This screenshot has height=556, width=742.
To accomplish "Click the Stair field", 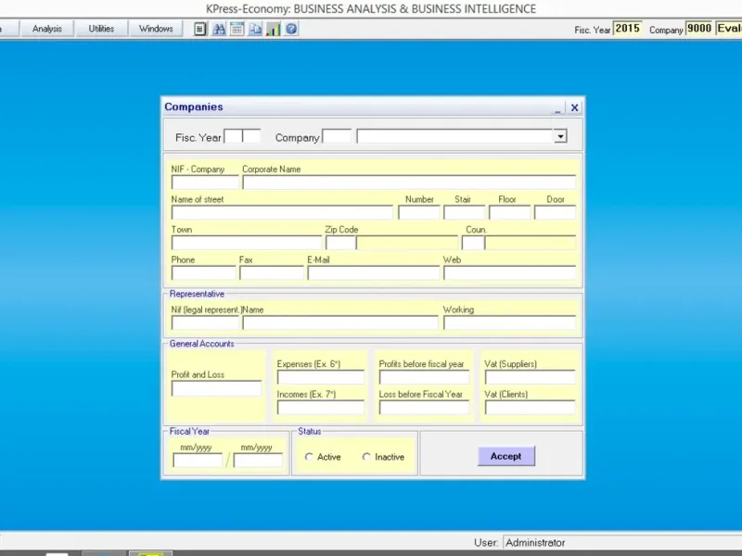I will click(465, 213).
